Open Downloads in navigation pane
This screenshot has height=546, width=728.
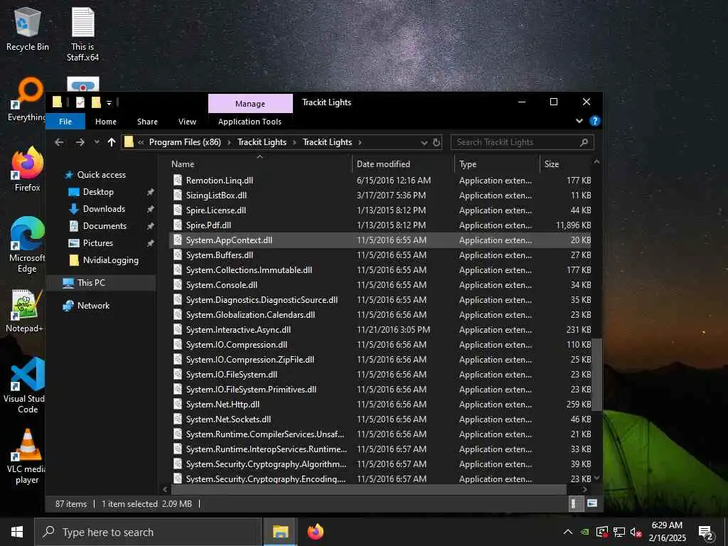104,209
